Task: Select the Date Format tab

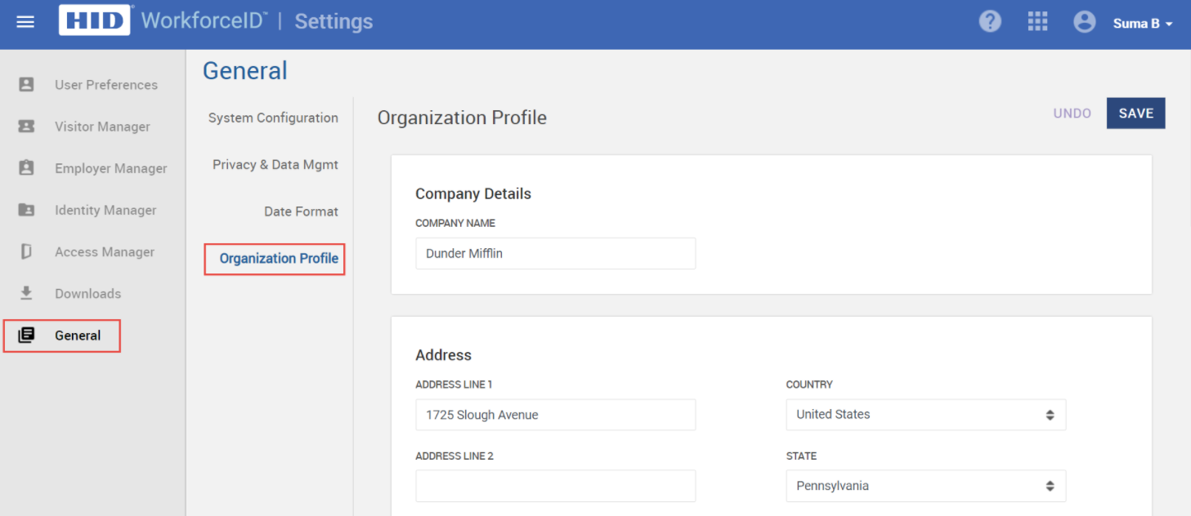Action: [301, 211]
